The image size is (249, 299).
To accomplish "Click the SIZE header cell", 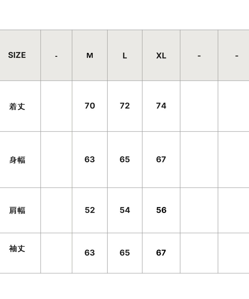I will tap(20, 55).
